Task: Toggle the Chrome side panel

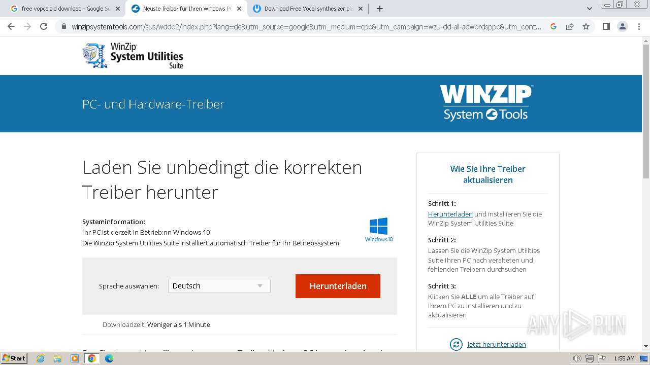Action: pos(606,26)
